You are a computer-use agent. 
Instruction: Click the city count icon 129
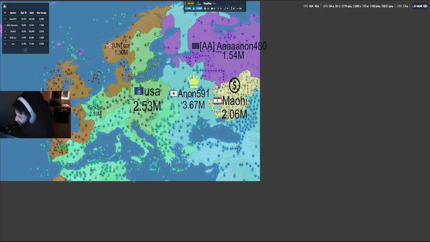[x=207, y=8]
